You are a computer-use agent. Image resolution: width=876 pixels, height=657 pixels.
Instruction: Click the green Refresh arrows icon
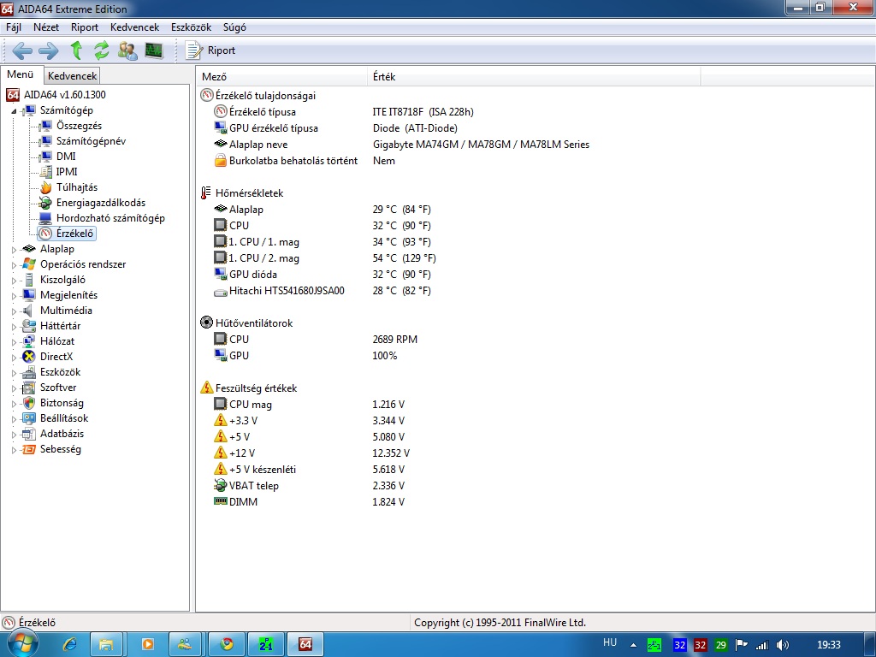pos(102,50)
